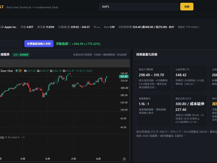
Task: Click the chart description text 支援全球已知股票
Action: click(100, 55)
